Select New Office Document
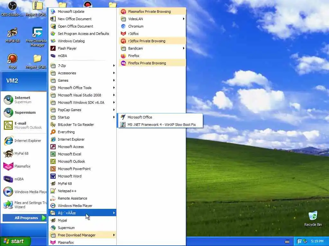This screenshot has height=246, width=329. [x=83, y=19]
